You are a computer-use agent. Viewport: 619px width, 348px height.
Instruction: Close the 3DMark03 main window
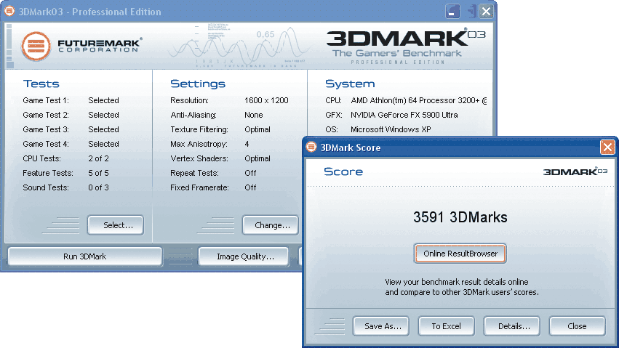[487, 12]
